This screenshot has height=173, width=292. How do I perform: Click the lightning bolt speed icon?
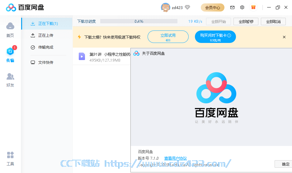(79, 37)
